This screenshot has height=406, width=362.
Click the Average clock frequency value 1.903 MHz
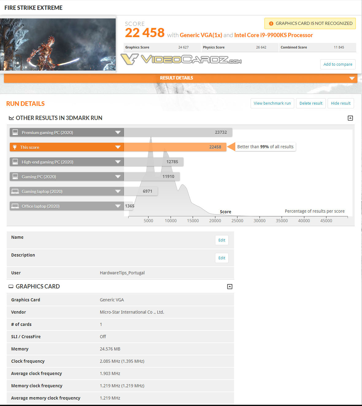pyautogui.click(x=110, y=373)
